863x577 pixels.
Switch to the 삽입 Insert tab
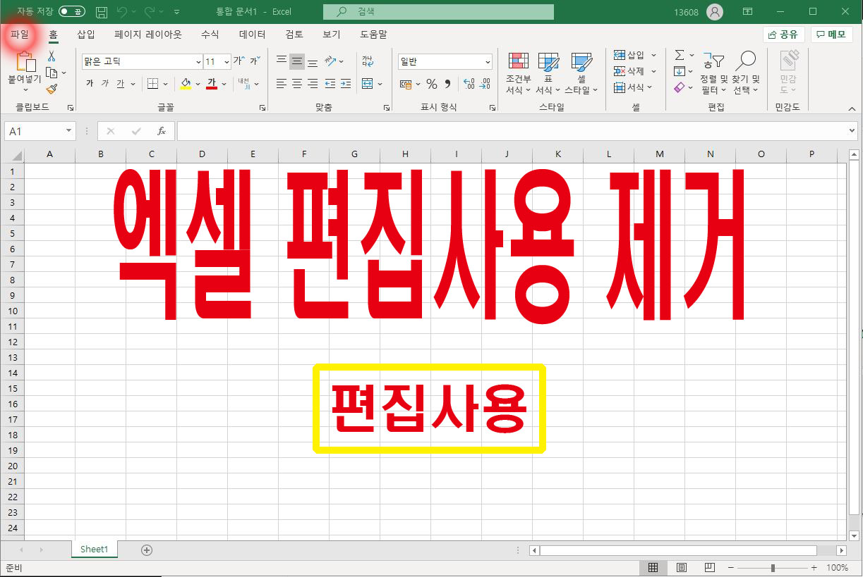(86, 34)
